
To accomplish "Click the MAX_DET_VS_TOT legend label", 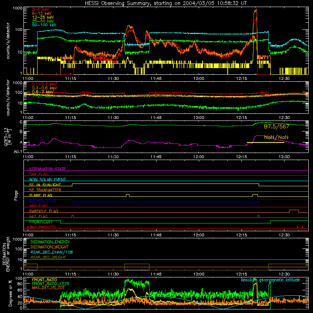I will pos(49,288).
